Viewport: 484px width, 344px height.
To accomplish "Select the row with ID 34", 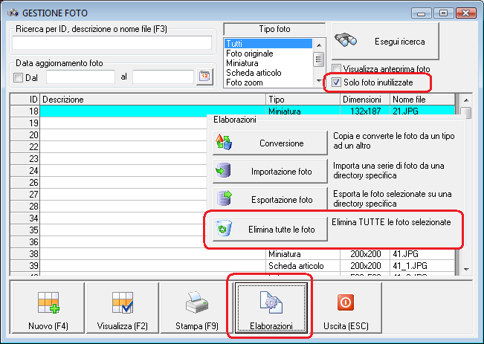I will pos(109,218).
